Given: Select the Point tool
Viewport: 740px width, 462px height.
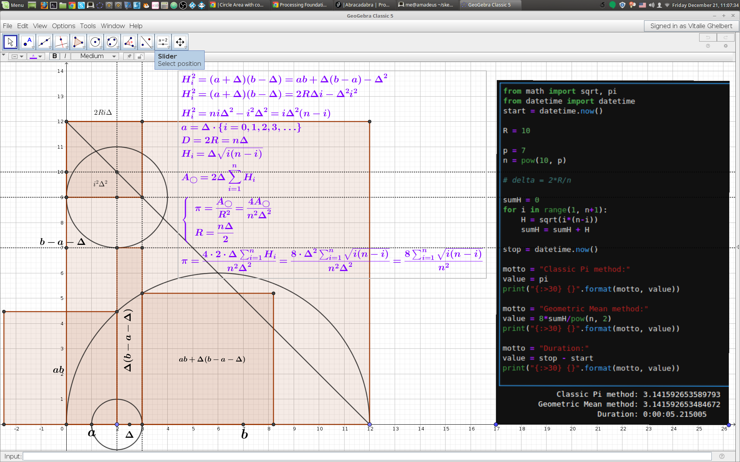Looking at the screenshot, I should coord(27,42).
